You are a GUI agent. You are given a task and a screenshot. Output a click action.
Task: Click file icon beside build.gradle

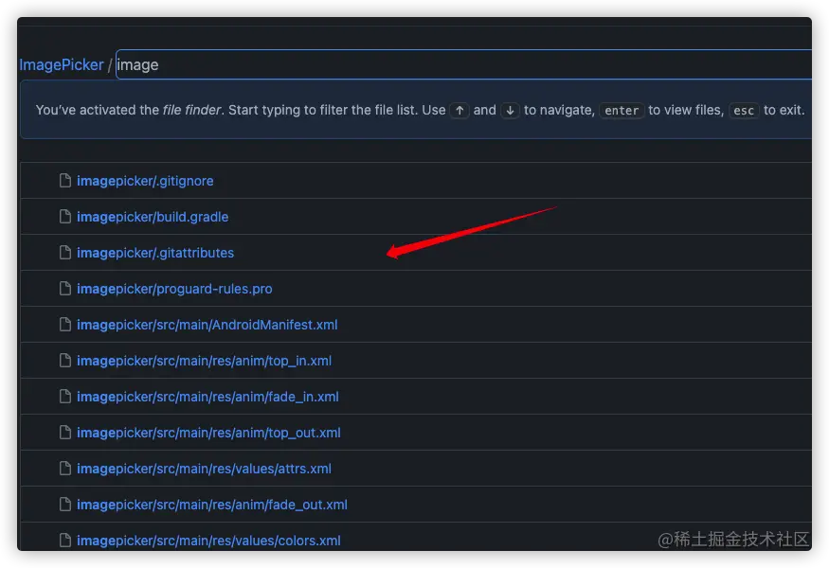pos(65,217)
